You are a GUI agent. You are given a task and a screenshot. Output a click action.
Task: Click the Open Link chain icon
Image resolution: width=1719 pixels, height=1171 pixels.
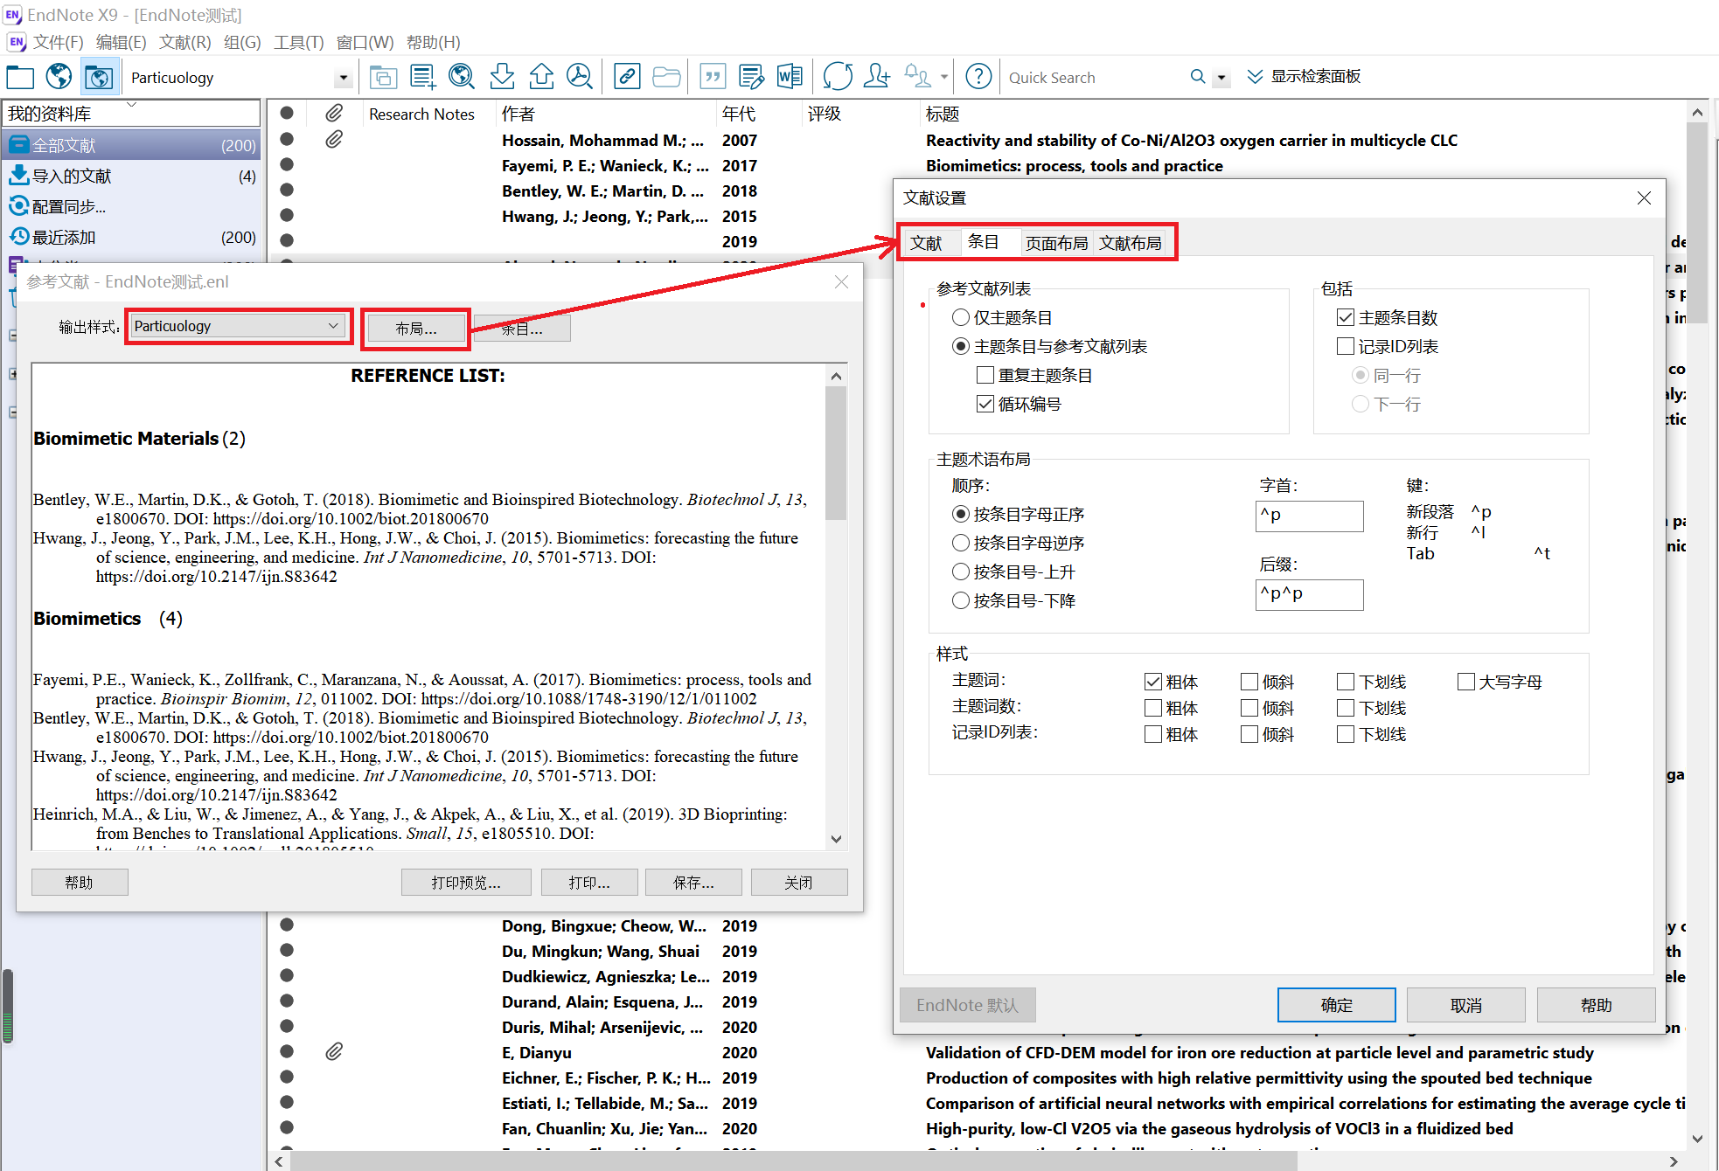[627, 77]
